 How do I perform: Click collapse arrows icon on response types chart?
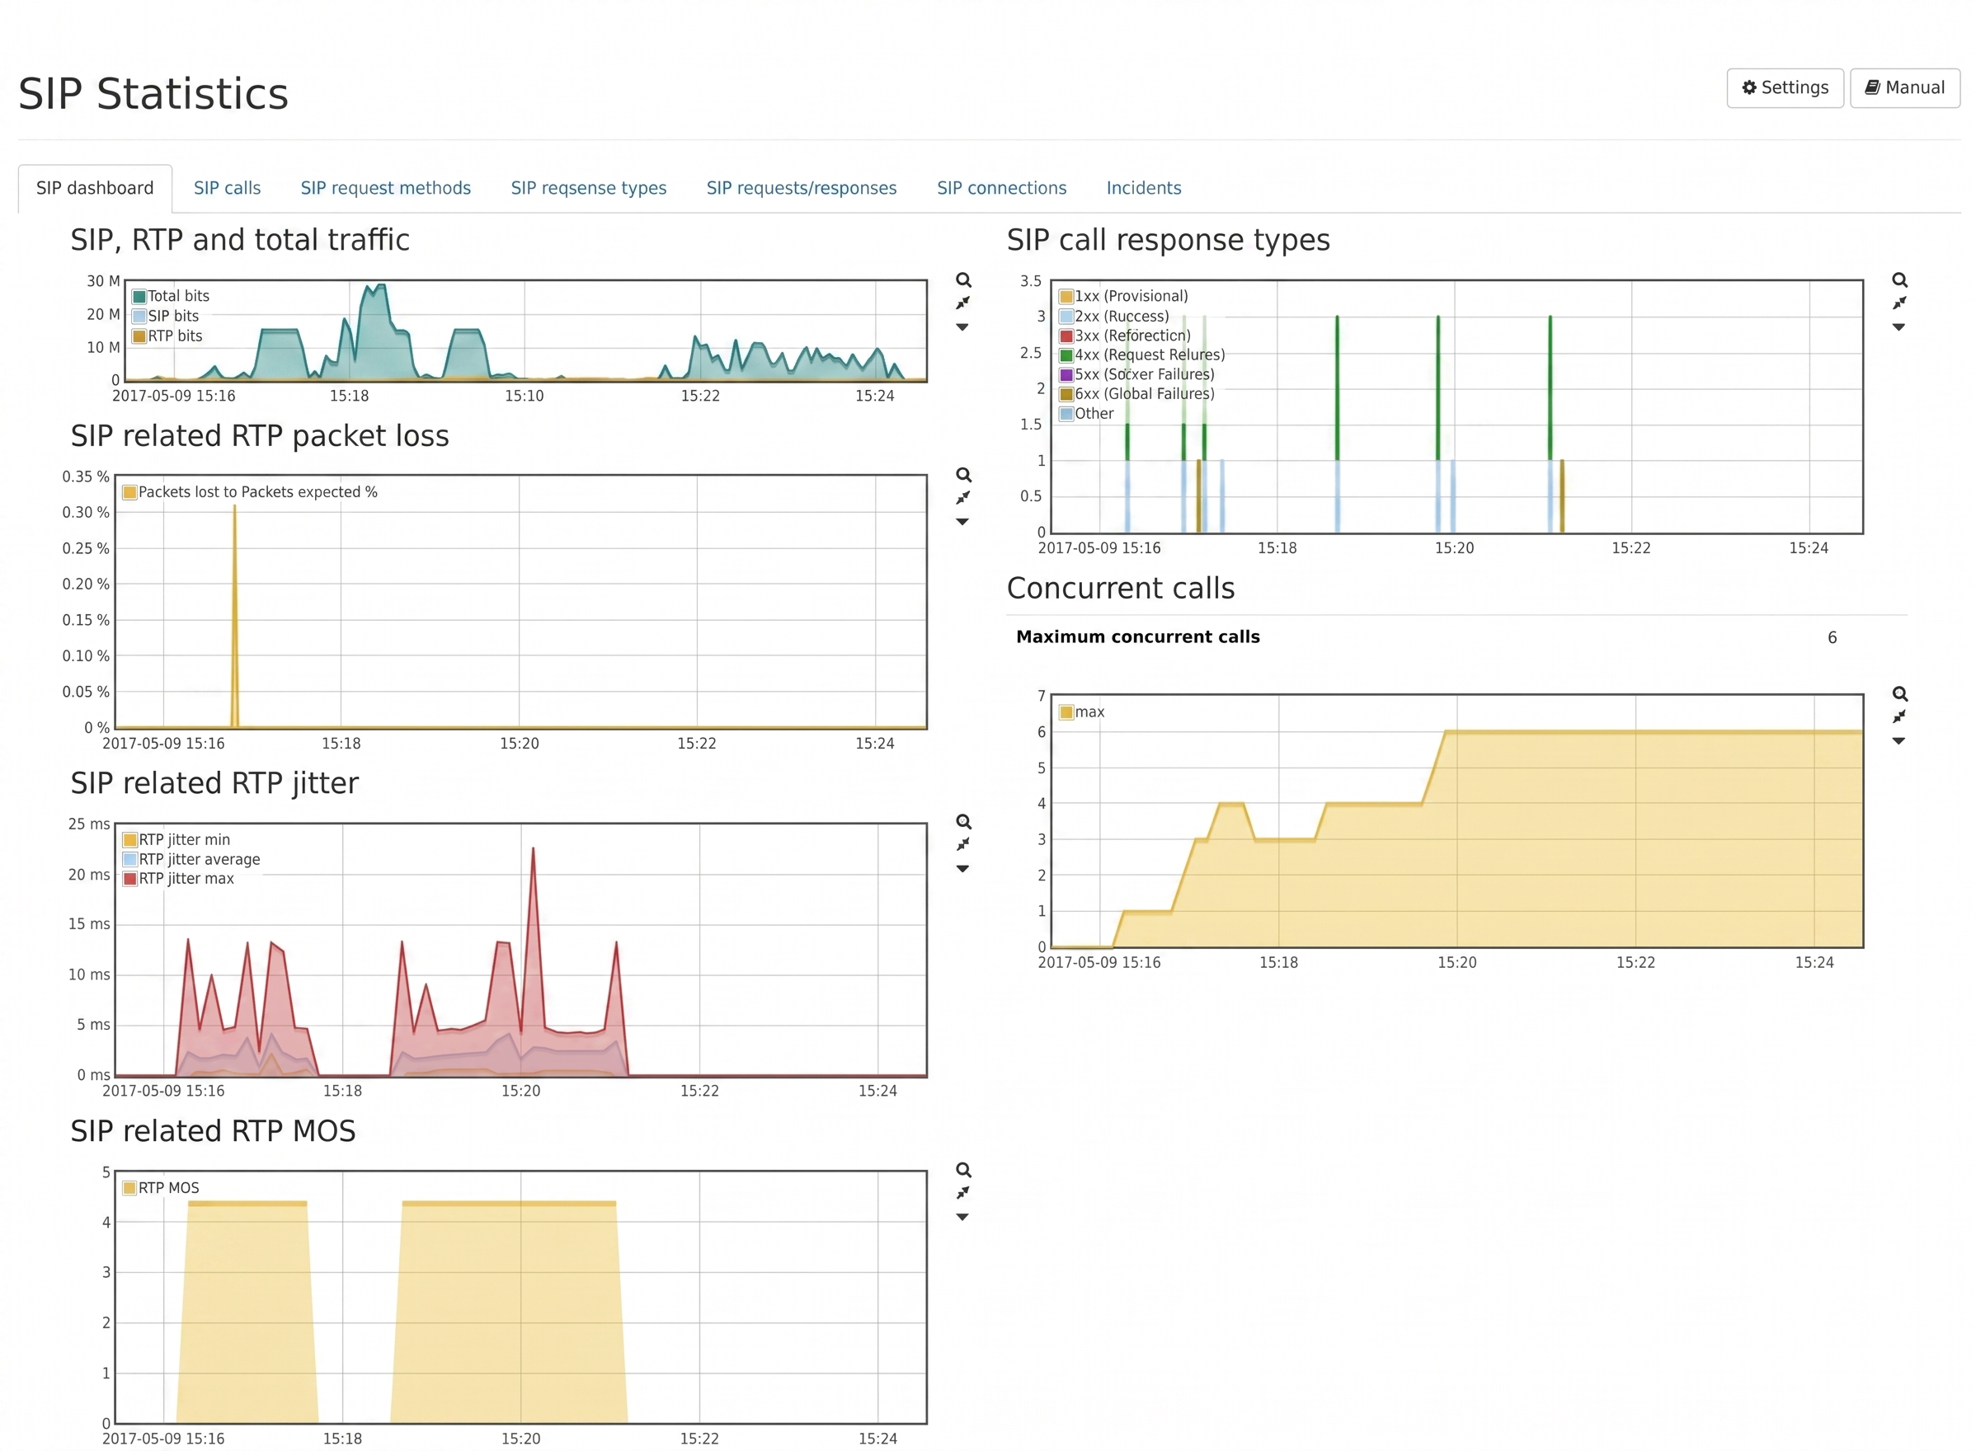point(1898,303)
